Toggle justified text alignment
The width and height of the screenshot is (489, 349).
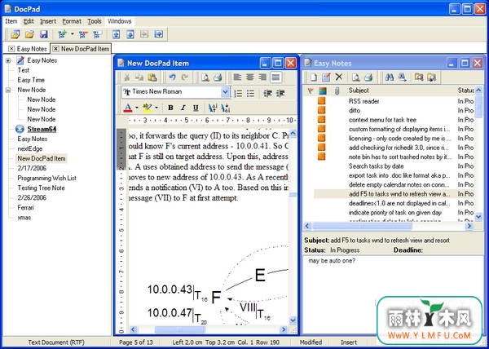point(275,77)
